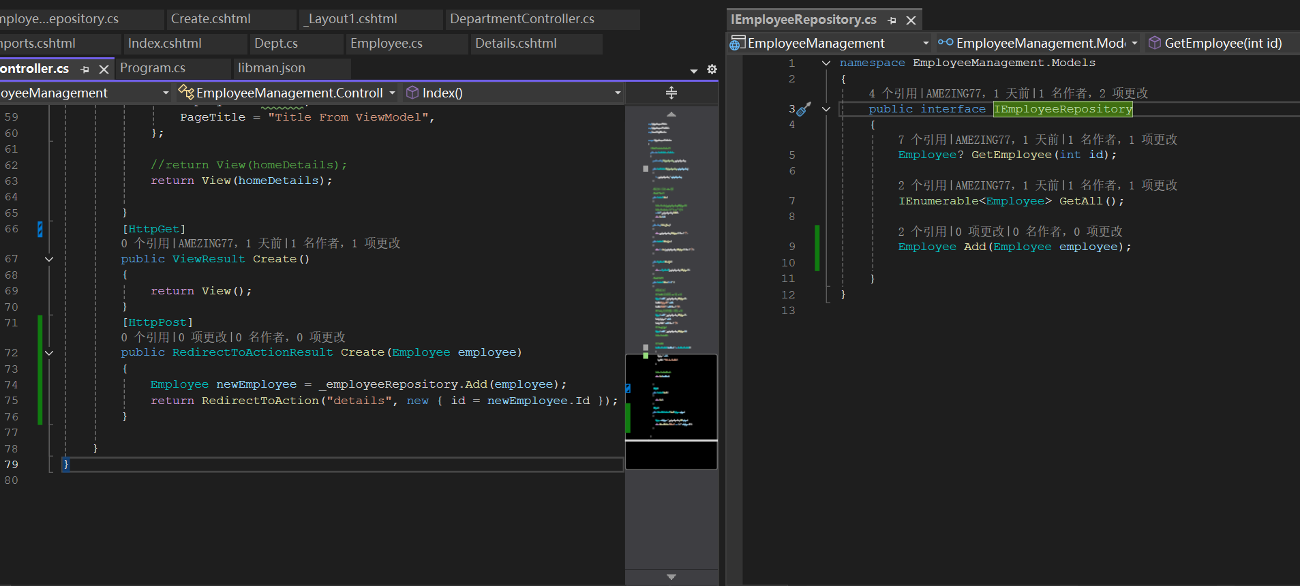Open CodeLens above Employee Add method

click(x=1010, y=232)
